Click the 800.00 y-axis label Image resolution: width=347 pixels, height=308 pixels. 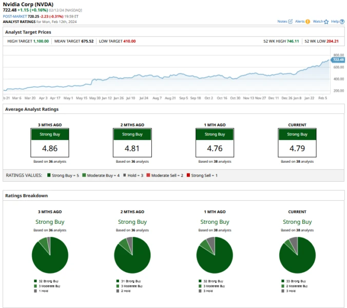pyautogui.click(x=339, y=55)
